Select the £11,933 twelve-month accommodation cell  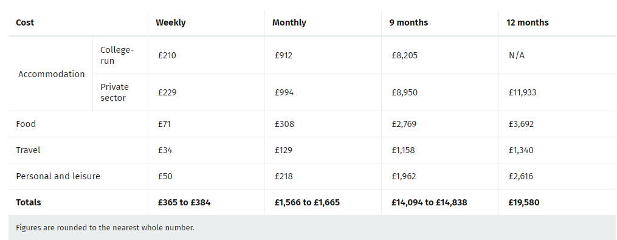point(522,92)
